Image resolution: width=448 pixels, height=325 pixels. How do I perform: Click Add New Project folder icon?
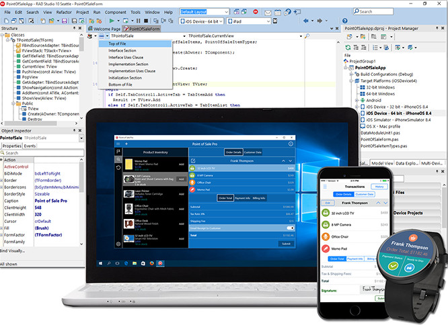pyautogui.click(x=363, y=37)
